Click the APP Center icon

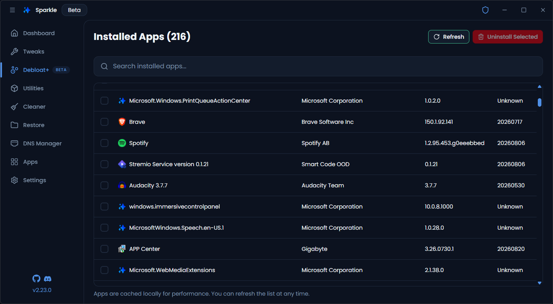tap(122, 249)
